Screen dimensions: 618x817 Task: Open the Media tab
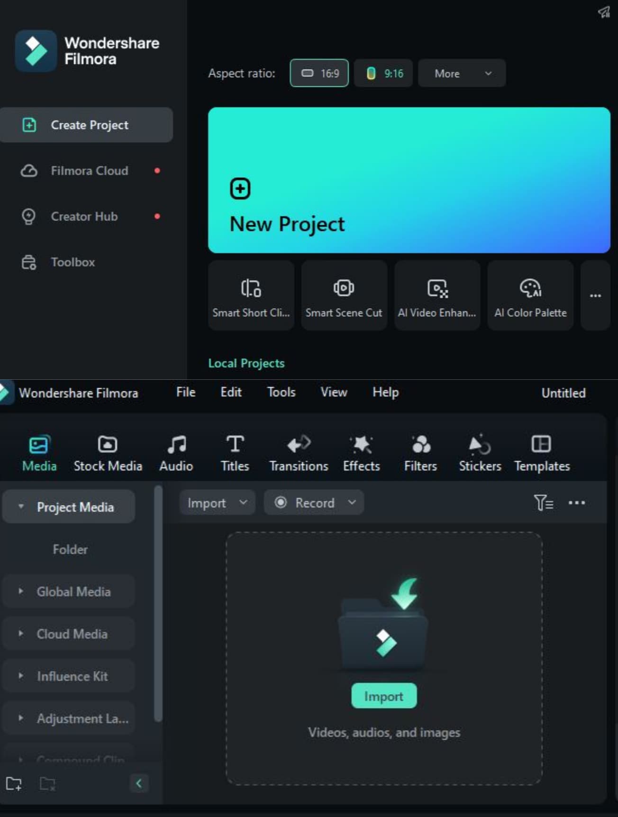[39, 453]
